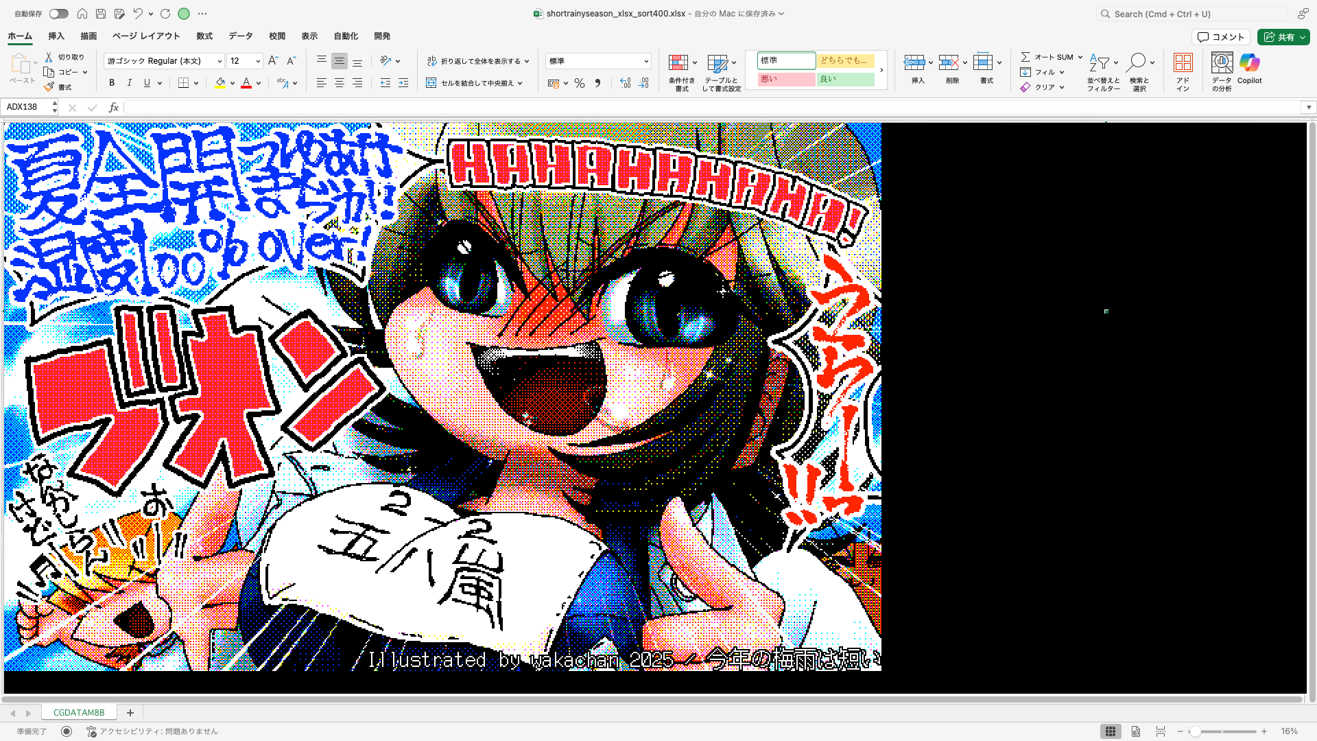Open the font name dropdown 游ゴシック Regular
This screenshot has width=1317, height=741.
pos(219,61)
